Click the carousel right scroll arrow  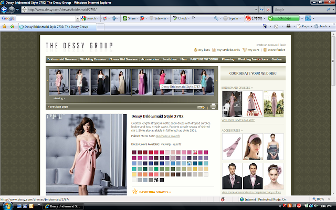216,81
